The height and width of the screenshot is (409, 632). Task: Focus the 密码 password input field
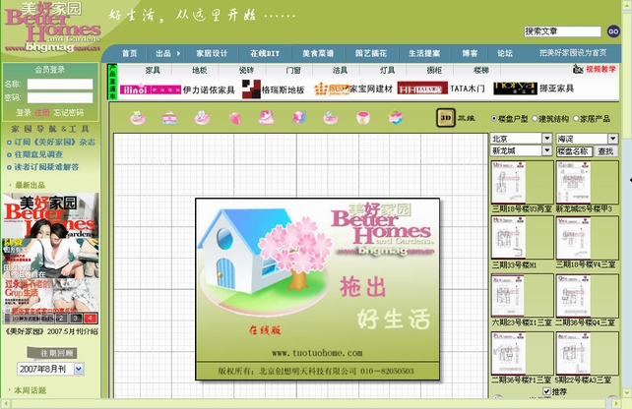[60, 97]
